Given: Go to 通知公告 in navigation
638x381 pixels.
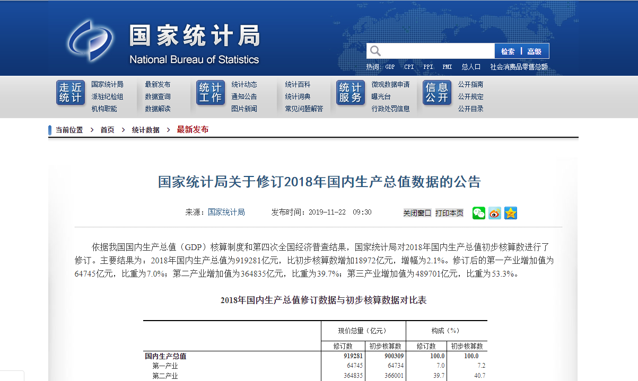Looking at the screenshot, I should coord(244,96).
